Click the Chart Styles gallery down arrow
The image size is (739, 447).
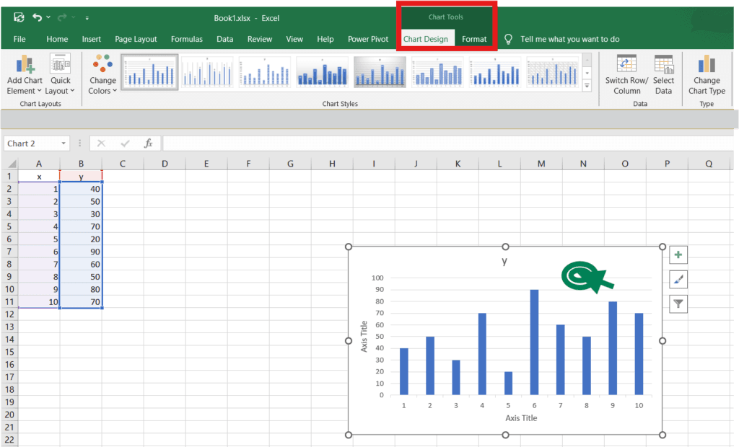pos(587,73)
